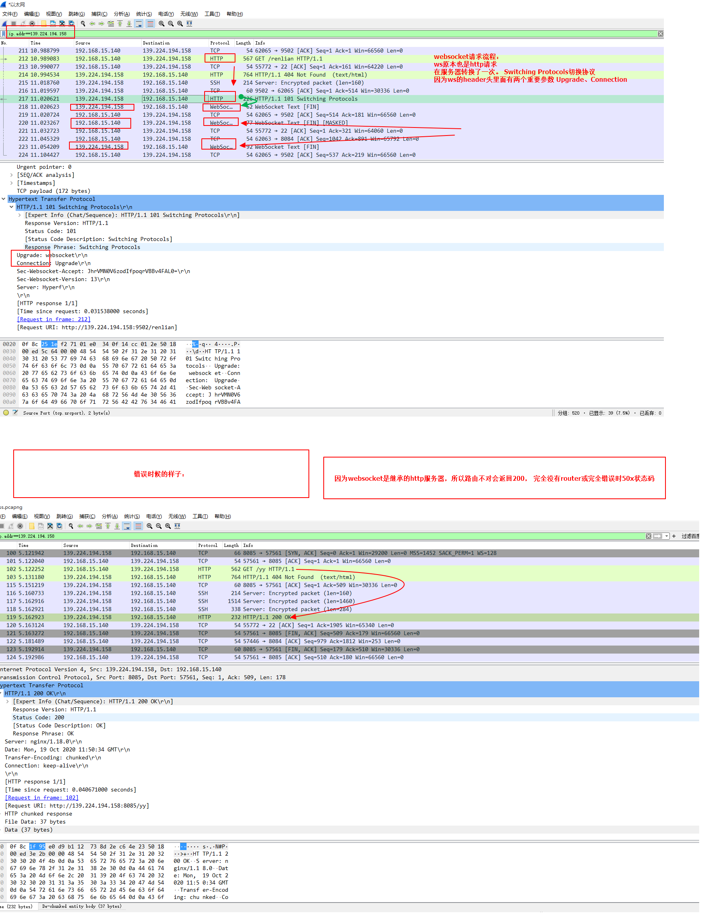Image resolution: width=712 pixels, height=915 pixels.
Task: Open Find Packet in the 以太网 window
Action: click(83, 24)
